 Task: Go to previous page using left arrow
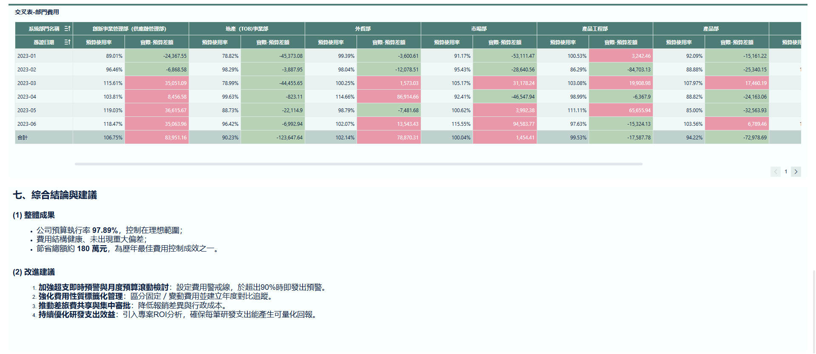775,172
